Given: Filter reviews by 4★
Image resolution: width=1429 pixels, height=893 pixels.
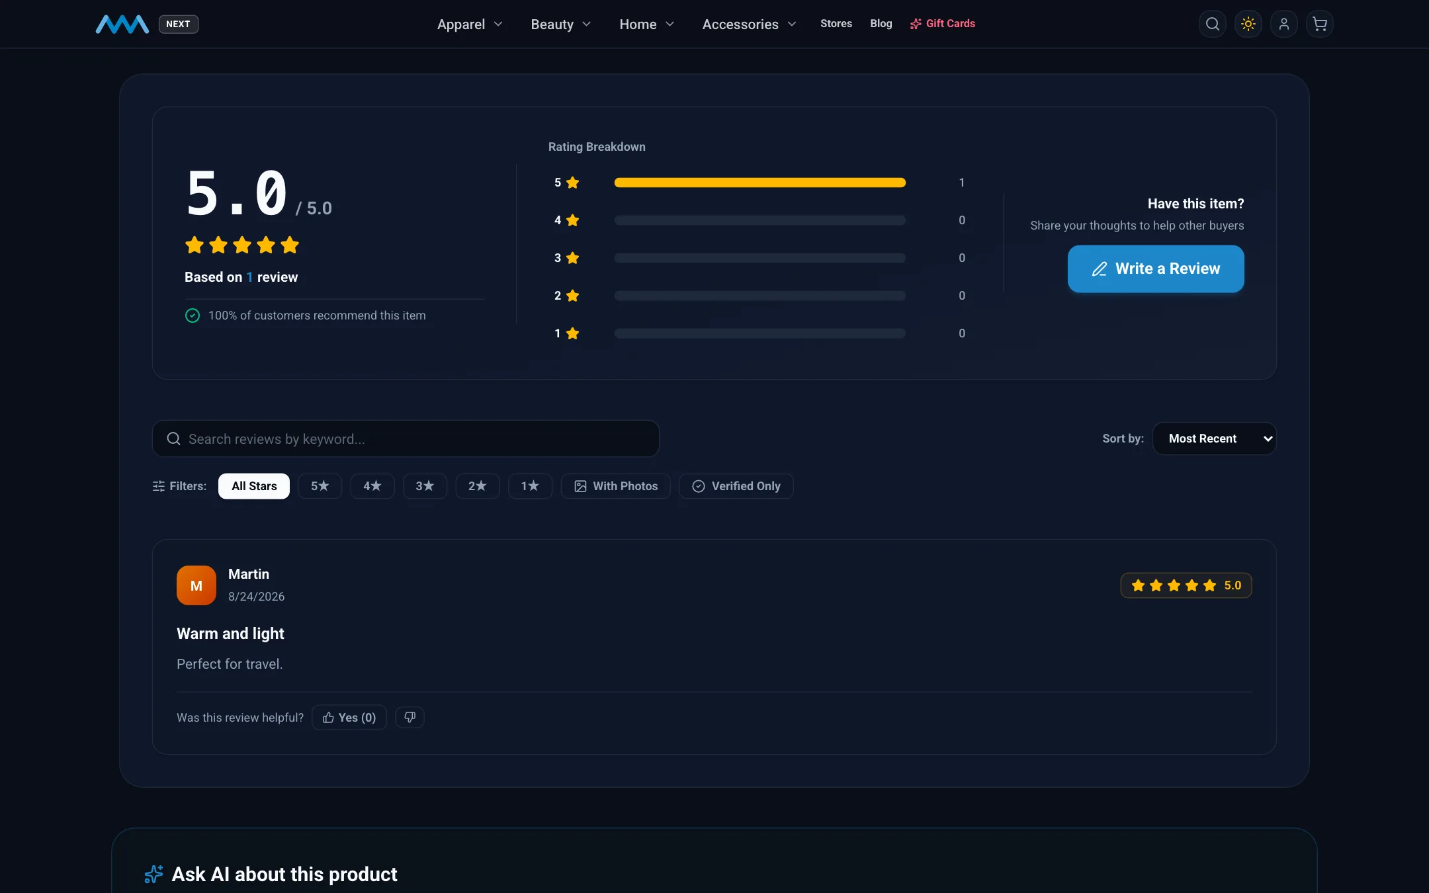Looking at the screenshot, I should pyautogui.click(x=372, y=486).
